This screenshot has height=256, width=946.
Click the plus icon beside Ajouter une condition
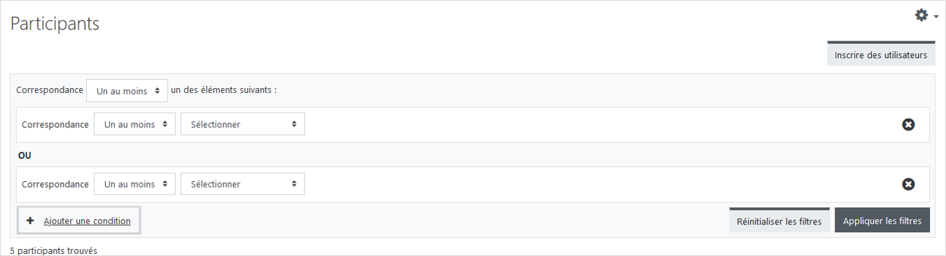coord(30,220)
